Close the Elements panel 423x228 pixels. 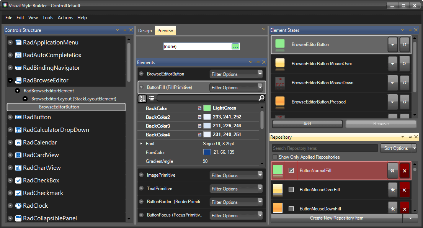pos(263,62)
